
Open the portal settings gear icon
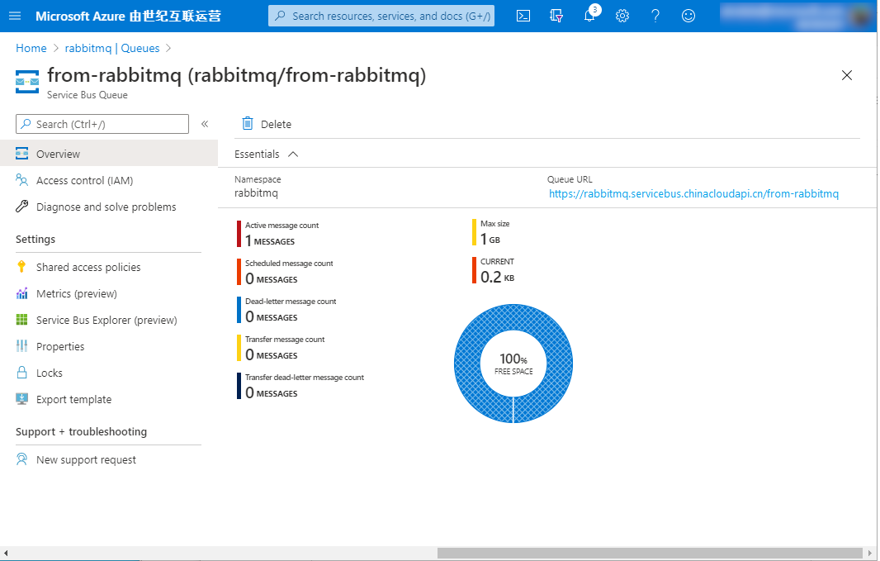tap(622, 16)
